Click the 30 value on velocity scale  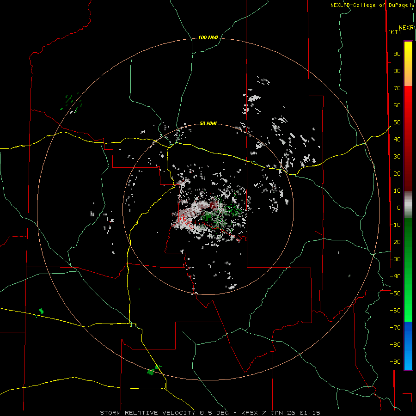397,157
